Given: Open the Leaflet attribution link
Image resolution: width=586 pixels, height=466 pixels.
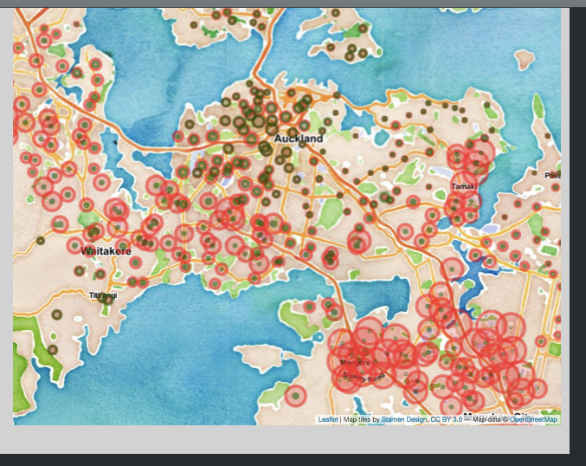Looking at the screenshot, I should (x=328, y=419).
